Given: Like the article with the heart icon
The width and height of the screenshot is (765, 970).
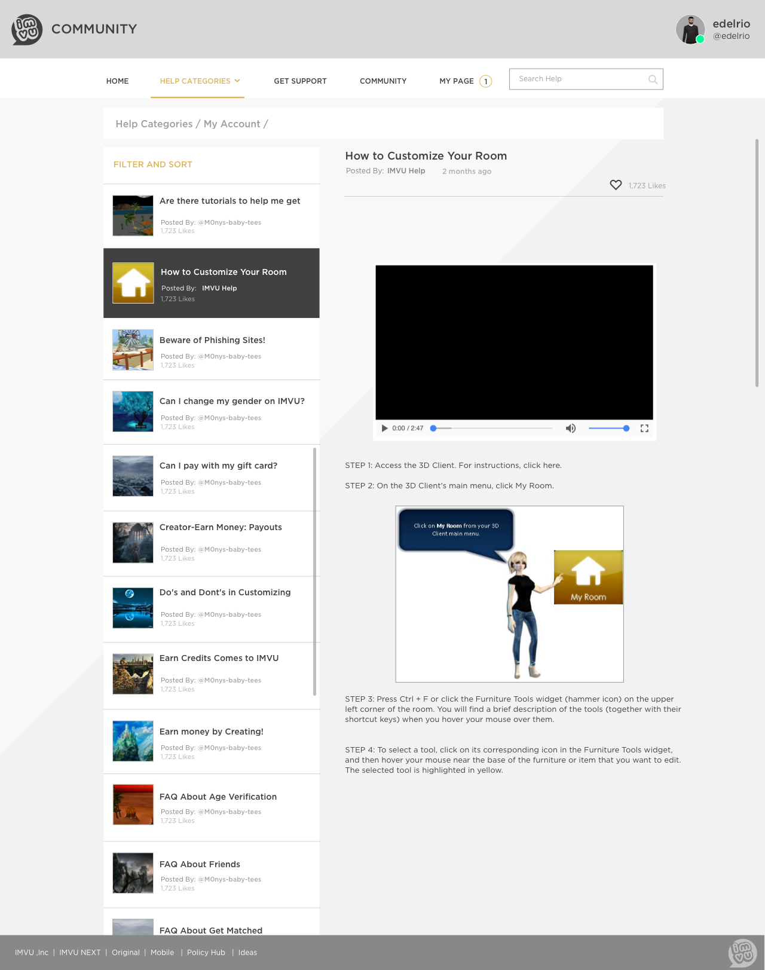Looking at the screenshot, I should tap(616, 185).
